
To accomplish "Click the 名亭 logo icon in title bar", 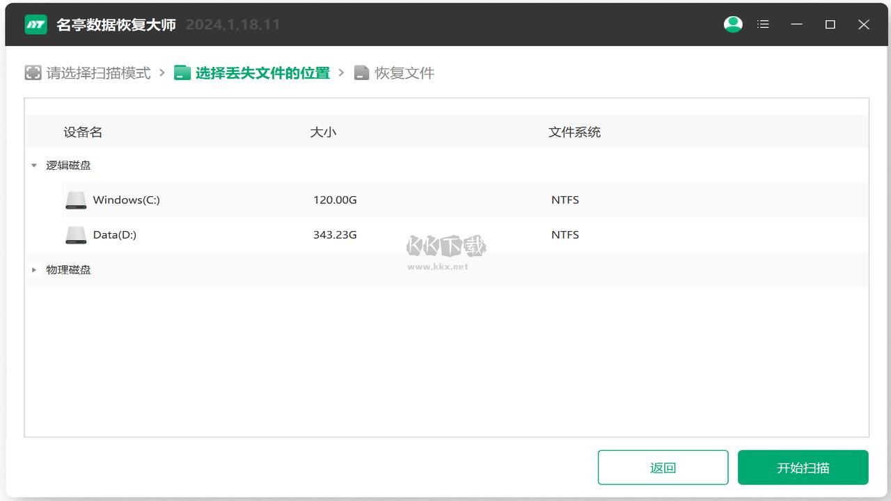I will point(35,24).
